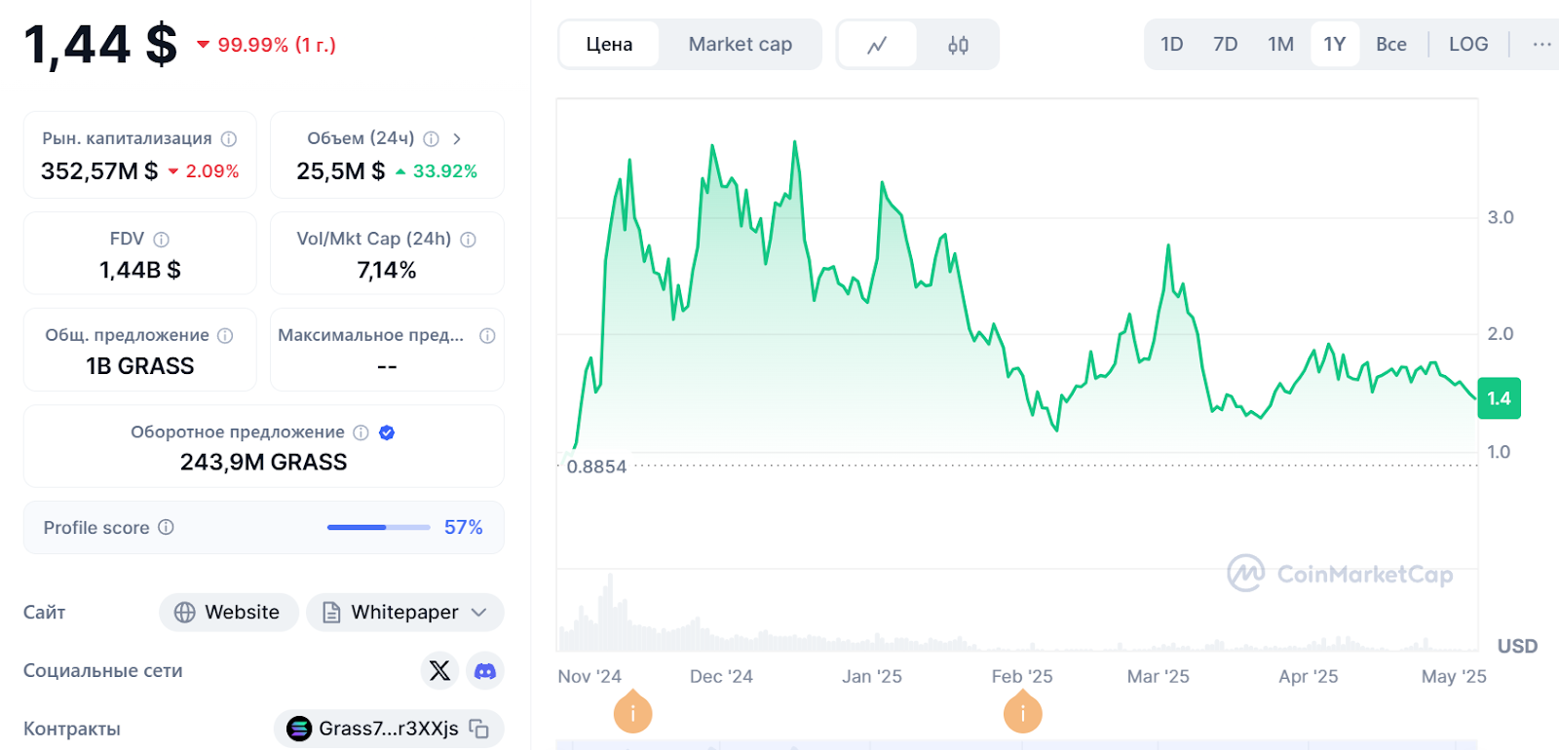
Task: Click volume value 25,5M $
Action: tap(341, 171)
